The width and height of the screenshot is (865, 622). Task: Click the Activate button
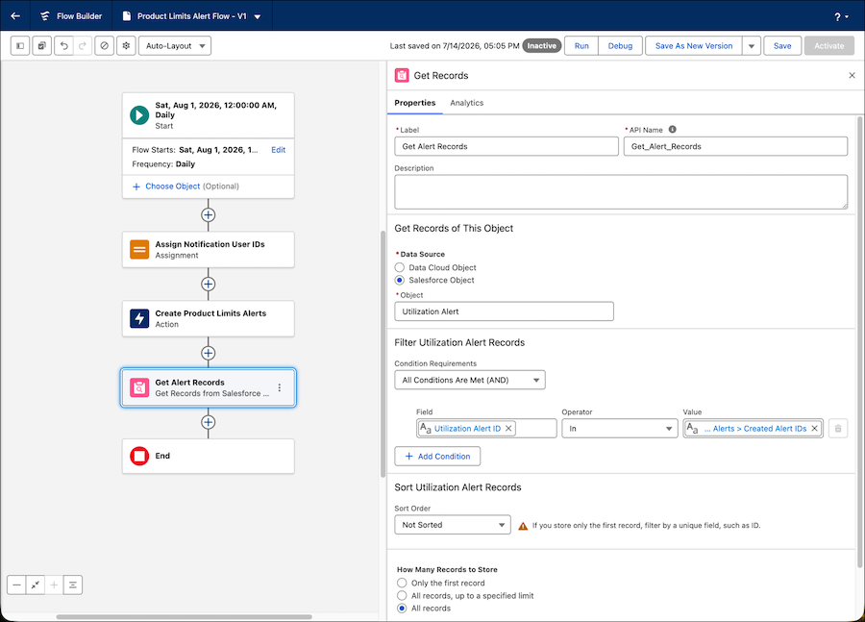[x=829, y=46]
